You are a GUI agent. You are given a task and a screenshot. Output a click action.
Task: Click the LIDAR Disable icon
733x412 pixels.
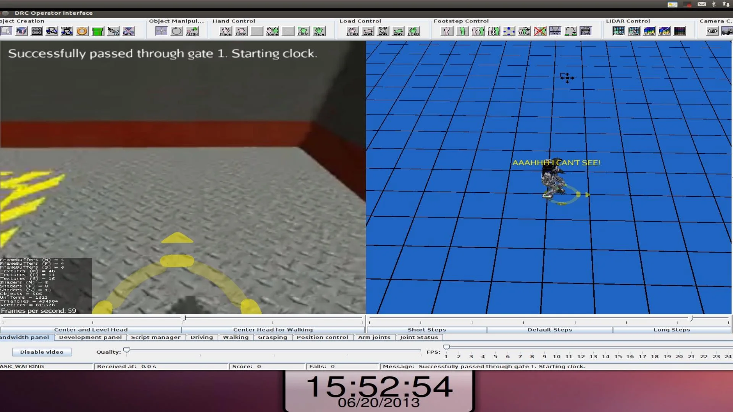pyautogui.click(x=649, y=31)
